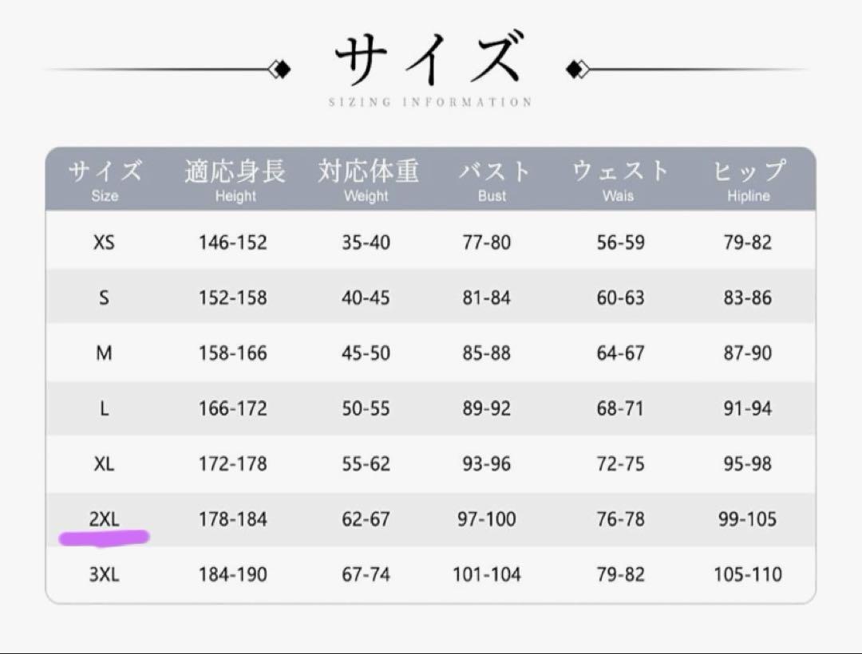This screenshot has width=862, height=654.
Task: Click the 97-100 bust measurement
Action: (x=487, y=519)
